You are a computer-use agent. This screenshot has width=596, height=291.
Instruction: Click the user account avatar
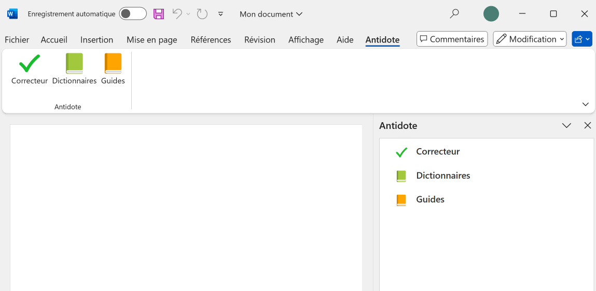click(x=491, y=14)
